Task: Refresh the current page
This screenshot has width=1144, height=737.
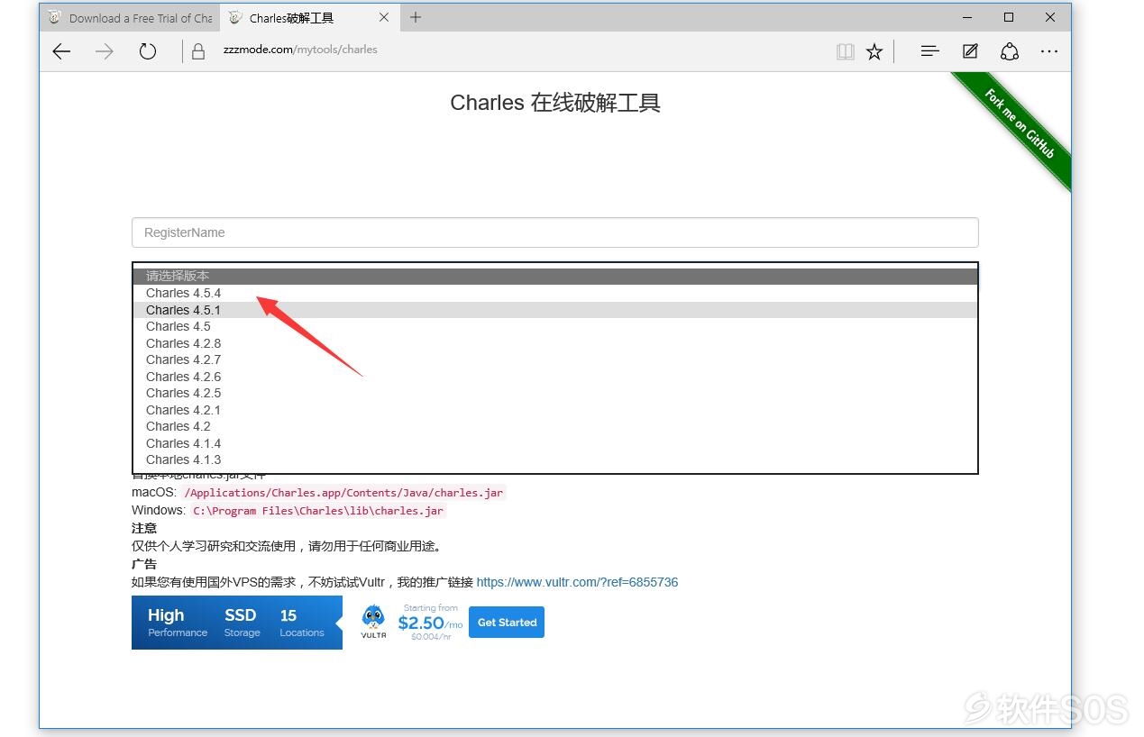Action: (x=148, y=51)
